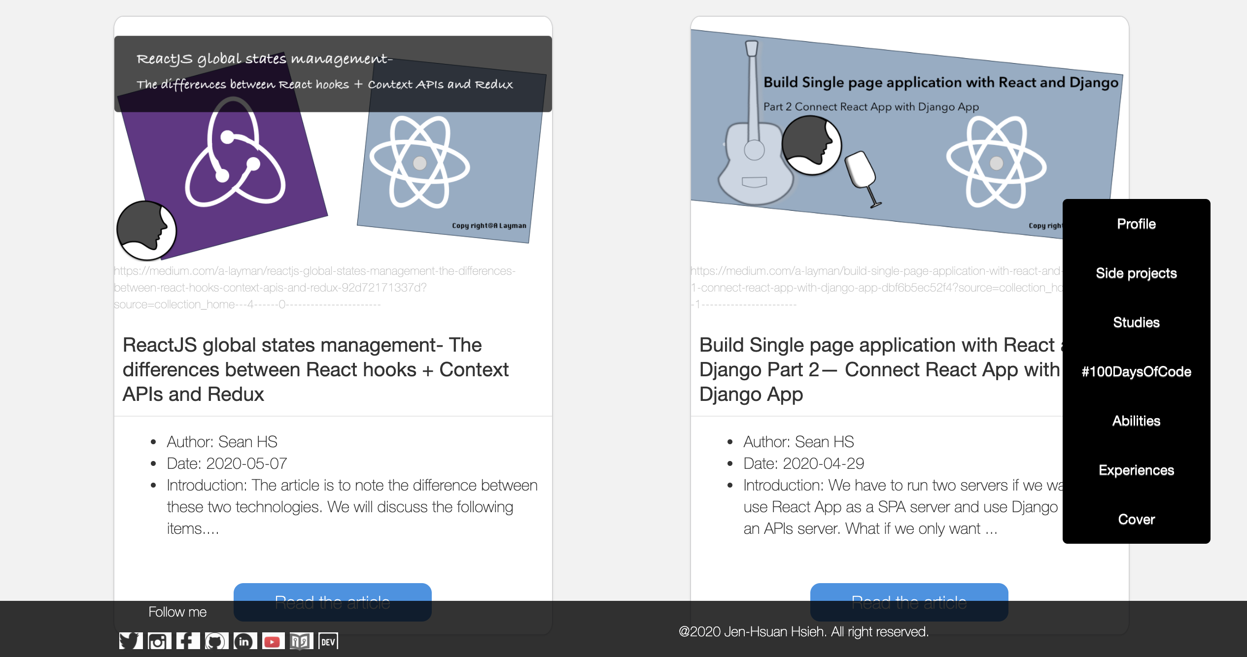Jump to Studies section from side menu

pyautogui.click(x=1136, y=323)
